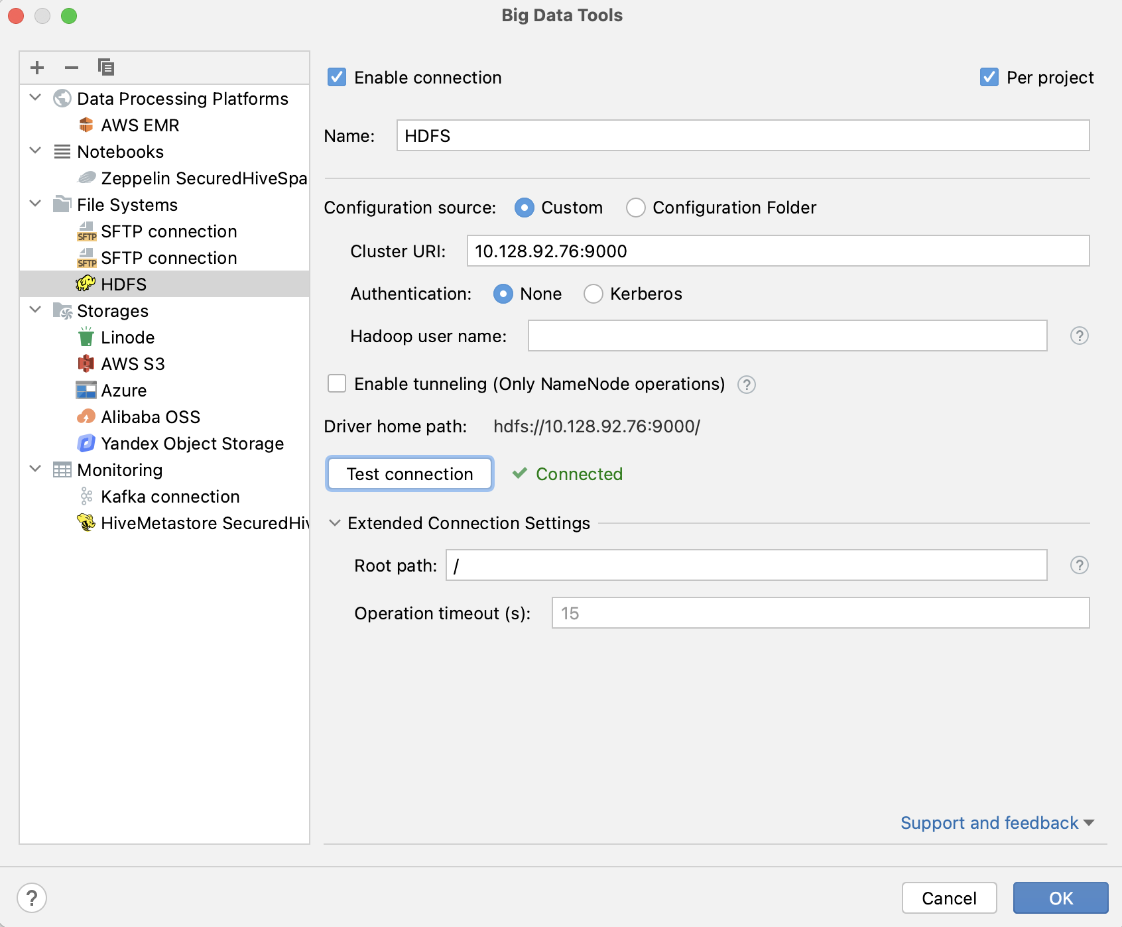Select the Alibaba OSS storage
The image size is (1122, 927).
pos(151,416)
